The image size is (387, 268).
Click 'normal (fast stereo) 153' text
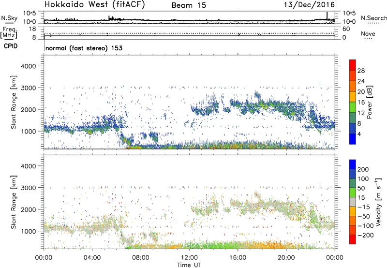pyautogui.click(x=84, y=48)
